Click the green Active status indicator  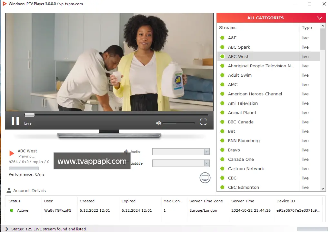point(12,210)
